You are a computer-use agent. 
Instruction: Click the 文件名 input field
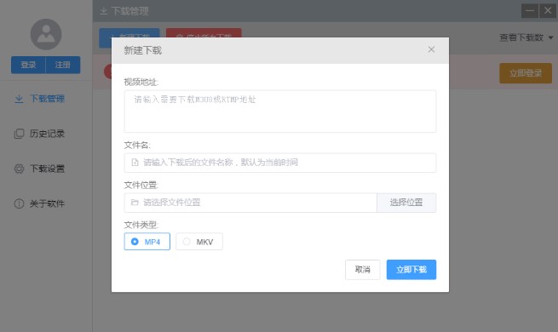coord(280,163)
